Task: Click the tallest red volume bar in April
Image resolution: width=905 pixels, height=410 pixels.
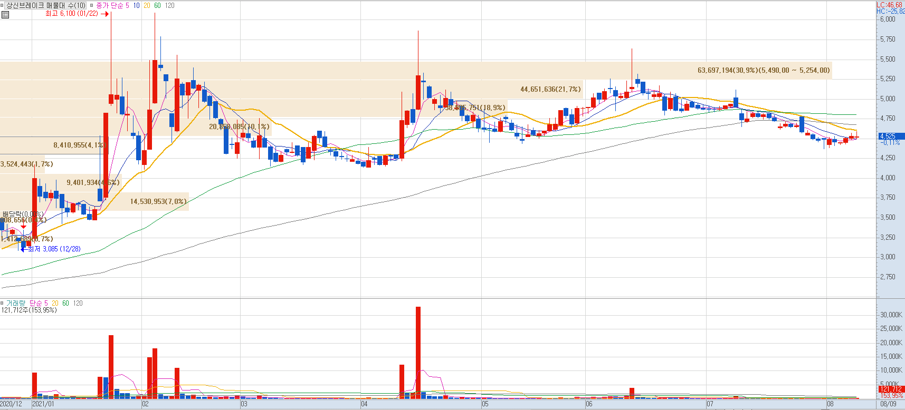Action: (x=418, y=352)
